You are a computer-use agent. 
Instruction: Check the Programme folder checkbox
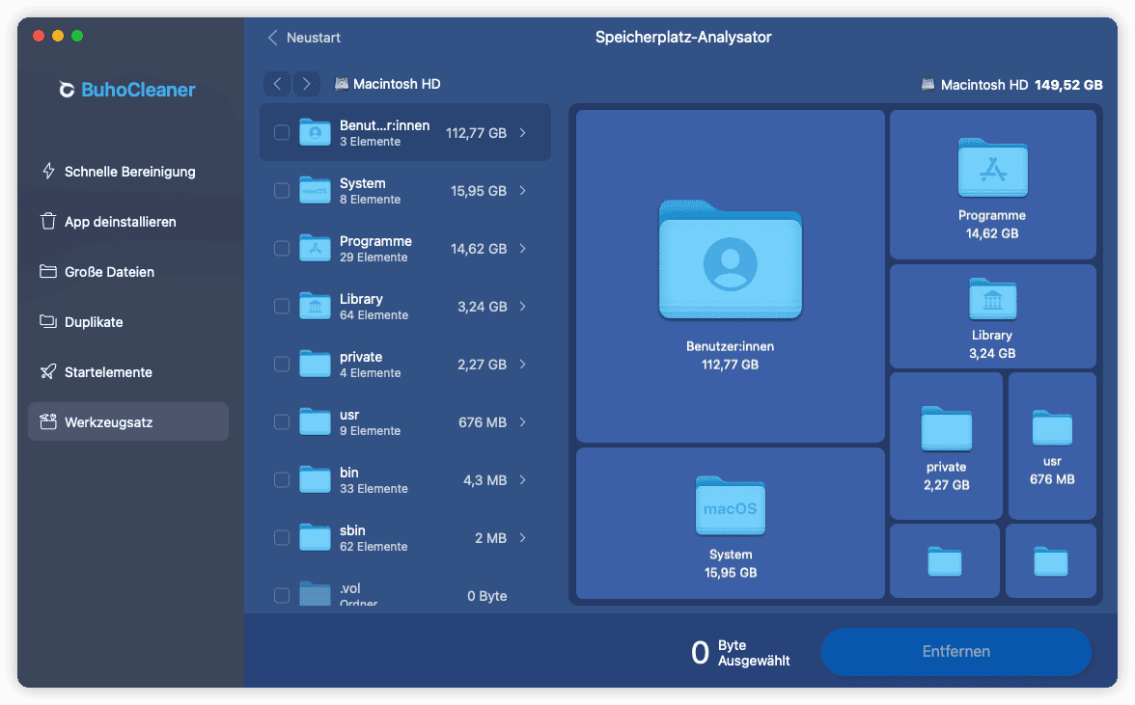pos(282,248)
